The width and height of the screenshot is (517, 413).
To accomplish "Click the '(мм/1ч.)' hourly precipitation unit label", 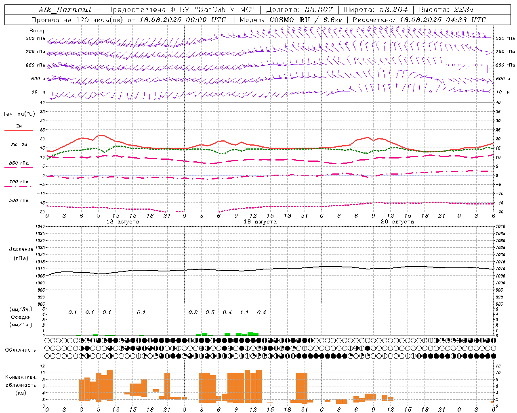I will (21, 325).
